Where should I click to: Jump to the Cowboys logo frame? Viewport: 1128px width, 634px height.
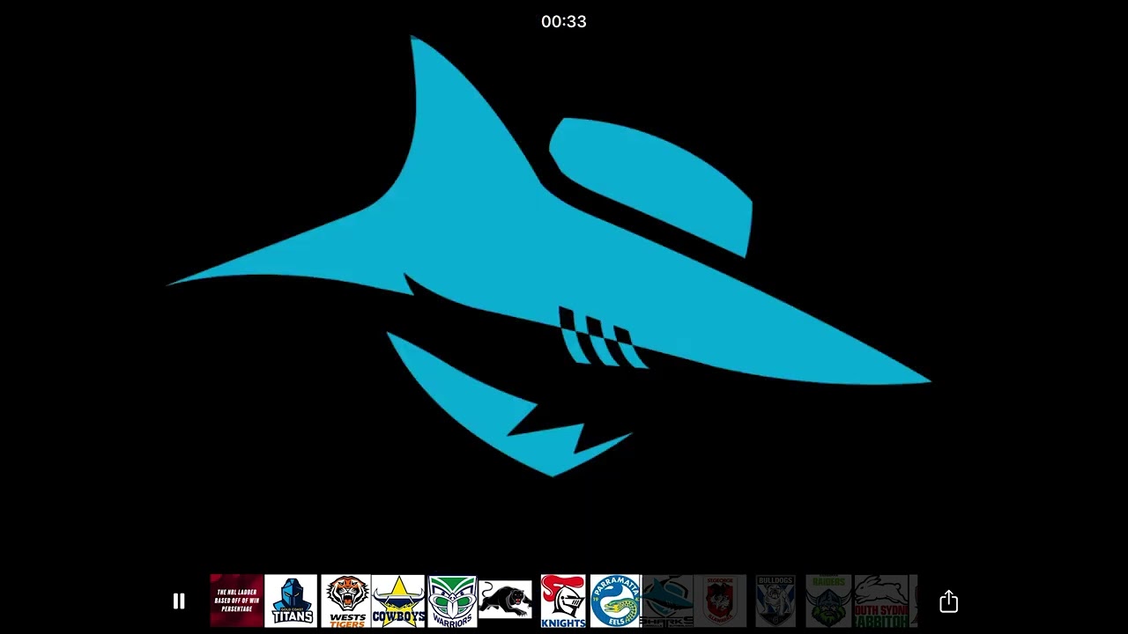click(398, 601)
